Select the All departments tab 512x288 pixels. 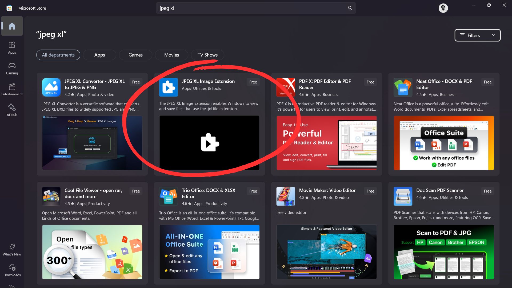[x=58, y=55]
